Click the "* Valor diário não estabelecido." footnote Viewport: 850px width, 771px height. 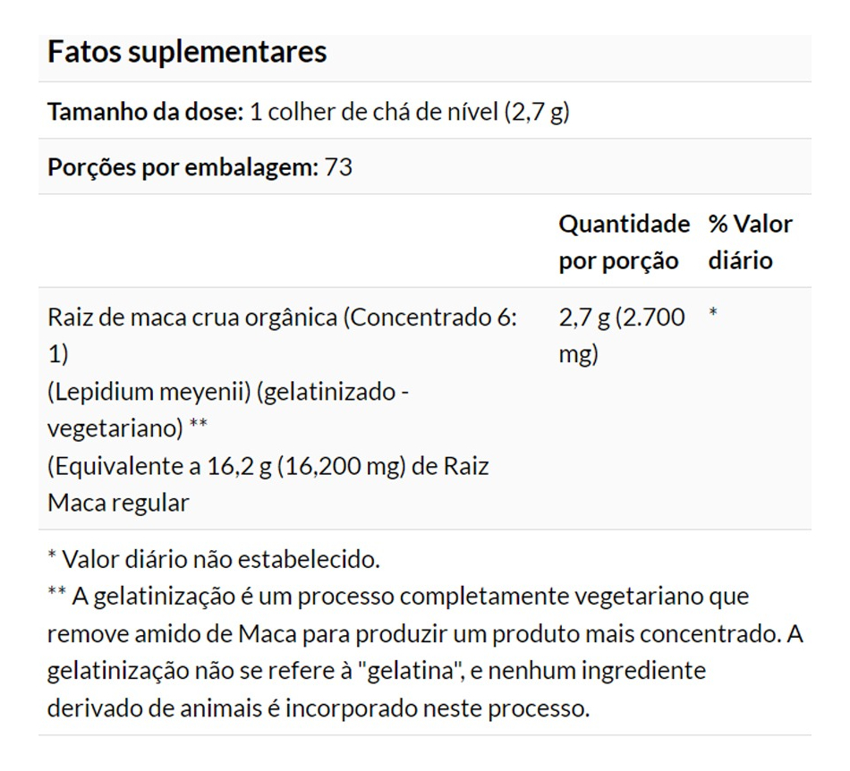click(x=214, y=561)
